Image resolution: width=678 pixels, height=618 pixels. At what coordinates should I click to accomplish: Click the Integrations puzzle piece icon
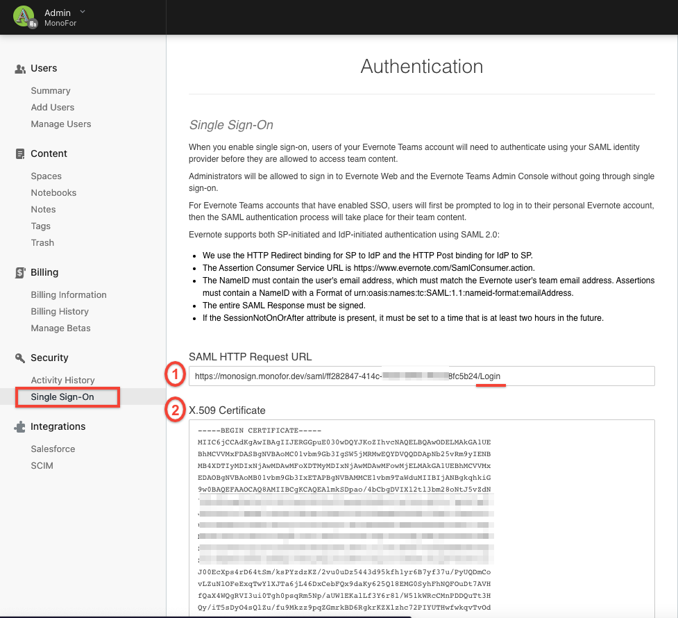20,427
